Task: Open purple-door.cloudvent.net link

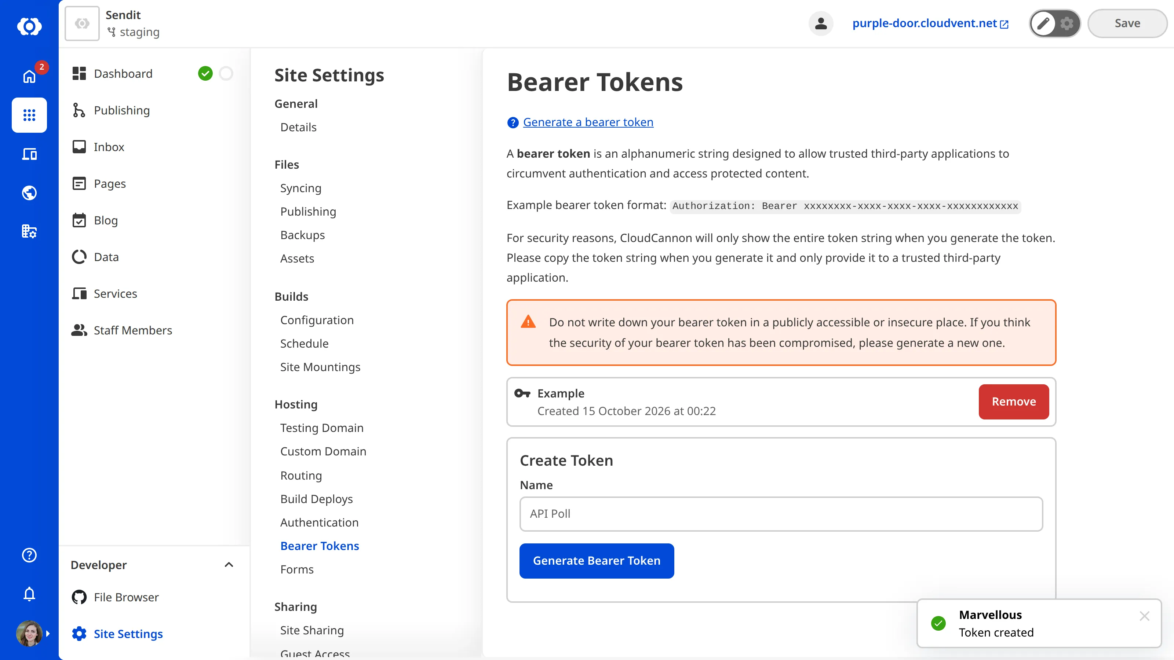Action: tap(930, 23)
